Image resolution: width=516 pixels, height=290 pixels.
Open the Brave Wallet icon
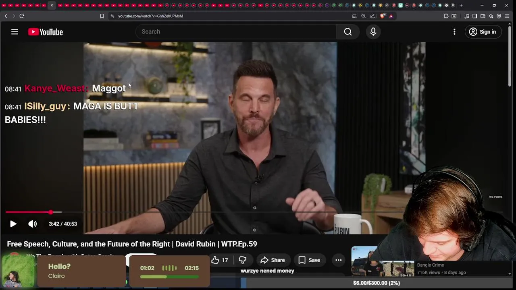pyautogui.click(x=483, y=16)
